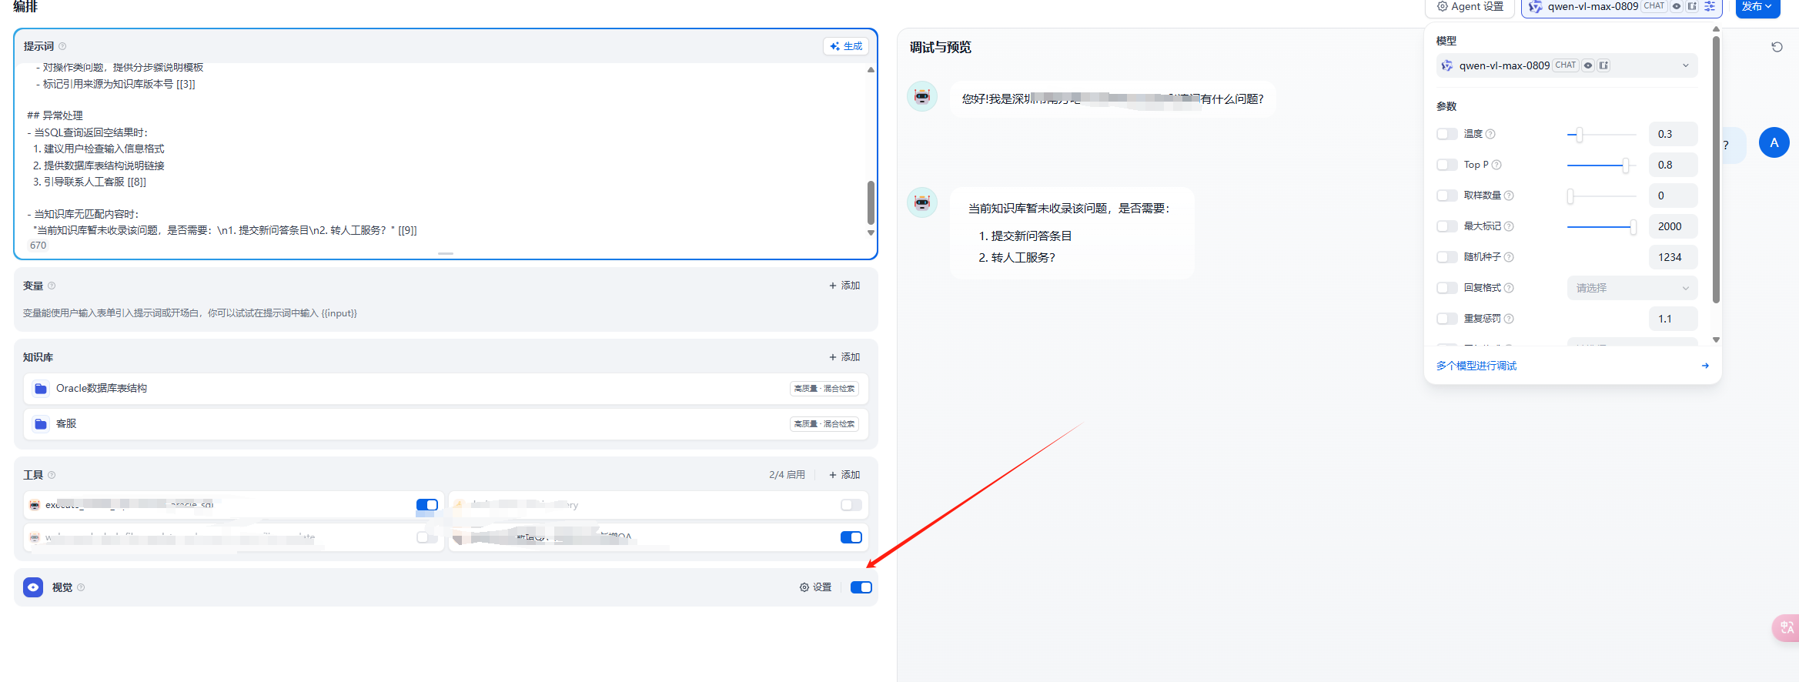Click 生成 to generate a prompt
The width and height of the screenshot is (1799, 682).
846,46
